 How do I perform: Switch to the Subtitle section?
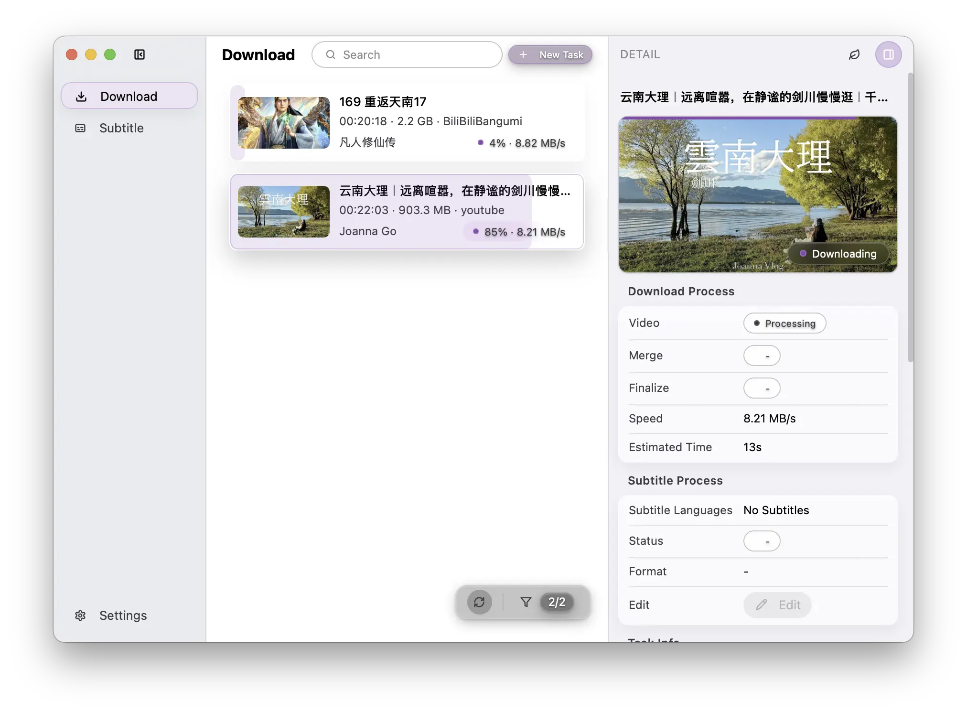(x=121, y=128)
